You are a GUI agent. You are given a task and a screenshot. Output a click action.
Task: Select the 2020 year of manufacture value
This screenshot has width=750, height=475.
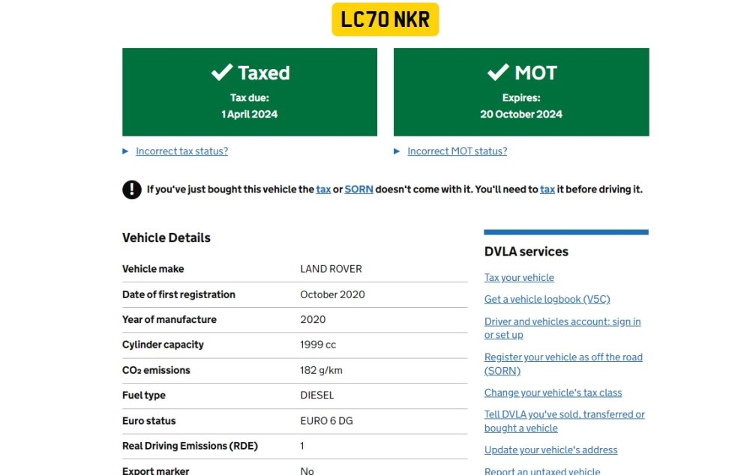[x=313, y=320]
